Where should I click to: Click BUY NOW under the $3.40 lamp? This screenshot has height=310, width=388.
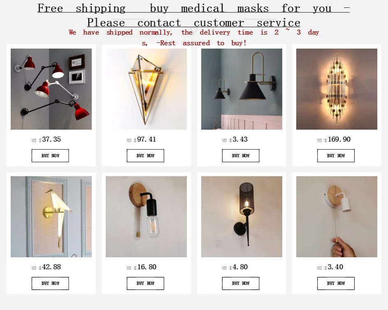point(336,283)
